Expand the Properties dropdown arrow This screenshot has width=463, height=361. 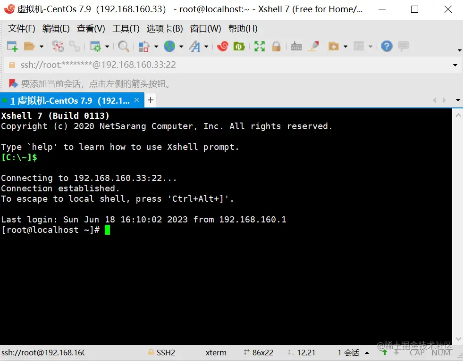click(x=107, y=47)
